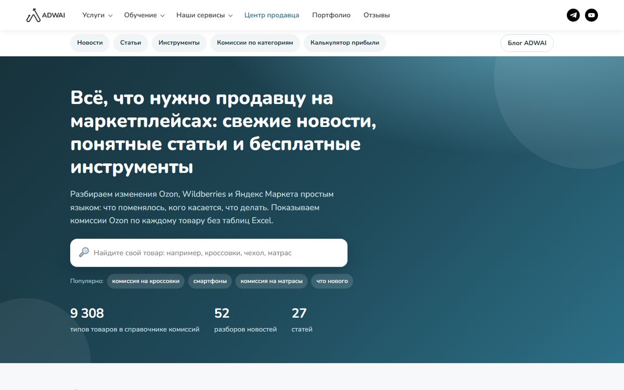Open the YouTube channel icon
Image resolution: width=624 pixels, height=390 pixels.
click(591, 15)
